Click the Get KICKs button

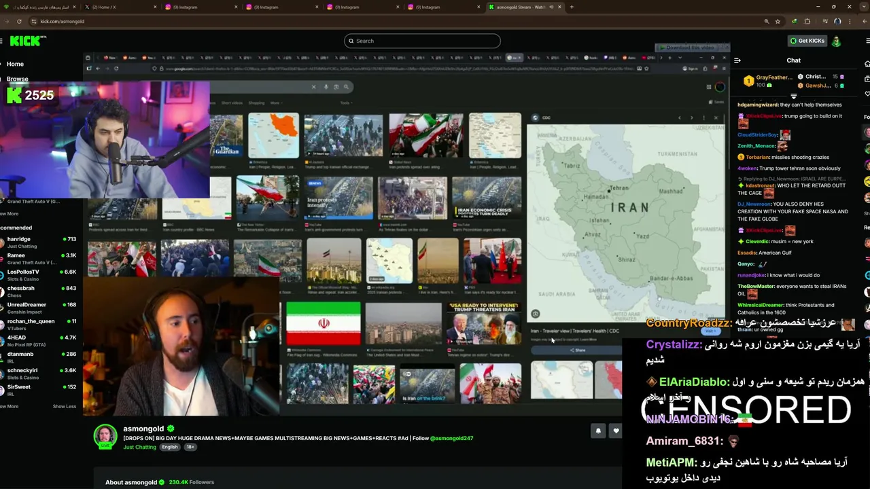click(x=806, y=41)
